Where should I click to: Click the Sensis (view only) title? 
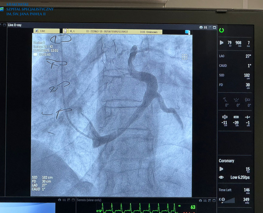(89, 200)
